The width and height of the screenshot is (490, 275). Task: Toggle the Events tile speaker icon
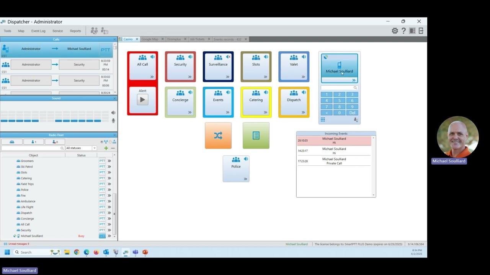point(228,92)
